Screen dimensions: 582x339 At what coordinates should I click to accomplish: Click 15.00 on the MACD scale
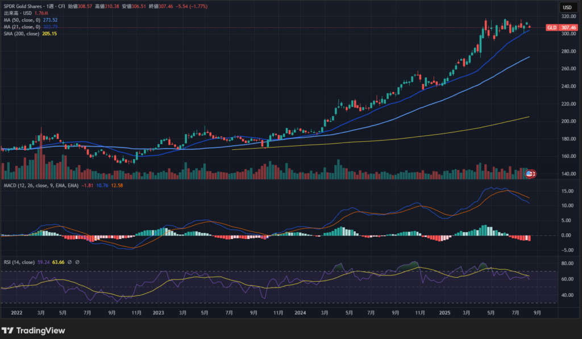point(567,191)
